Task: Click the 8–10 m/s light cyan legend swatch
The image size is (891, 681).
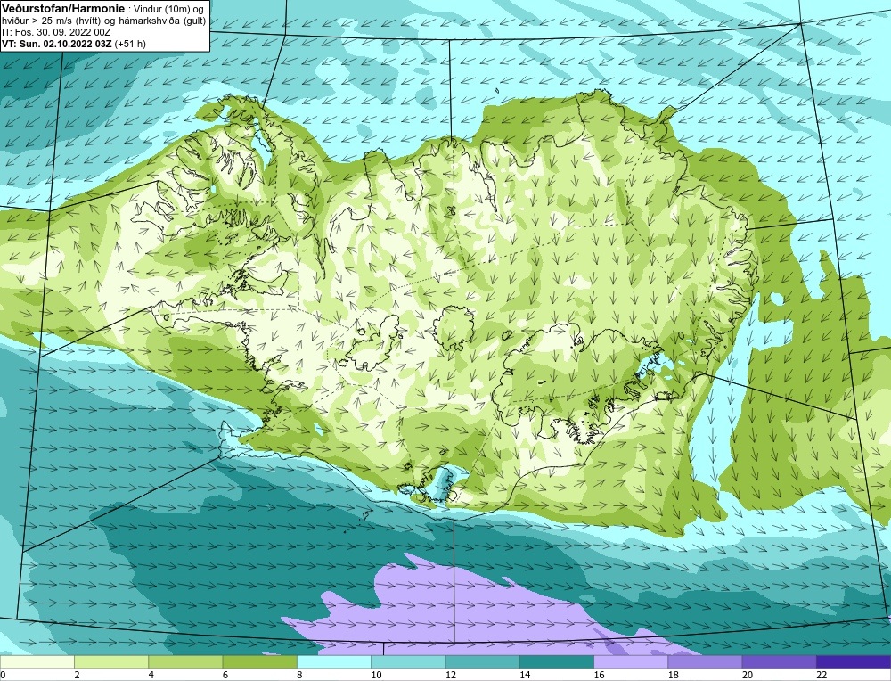Action: pyautogui.click(x=334, y=661)
